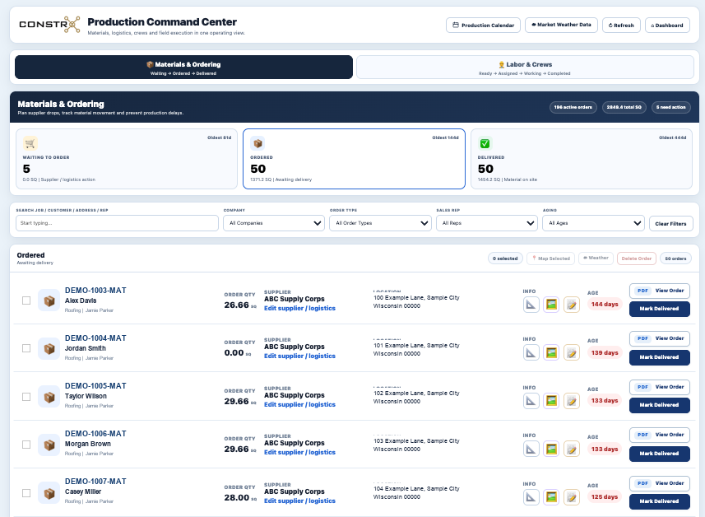Click package icon beside DEMO-1003-MAT
Screen dimensions: 705x517
(x=49, y=300)
